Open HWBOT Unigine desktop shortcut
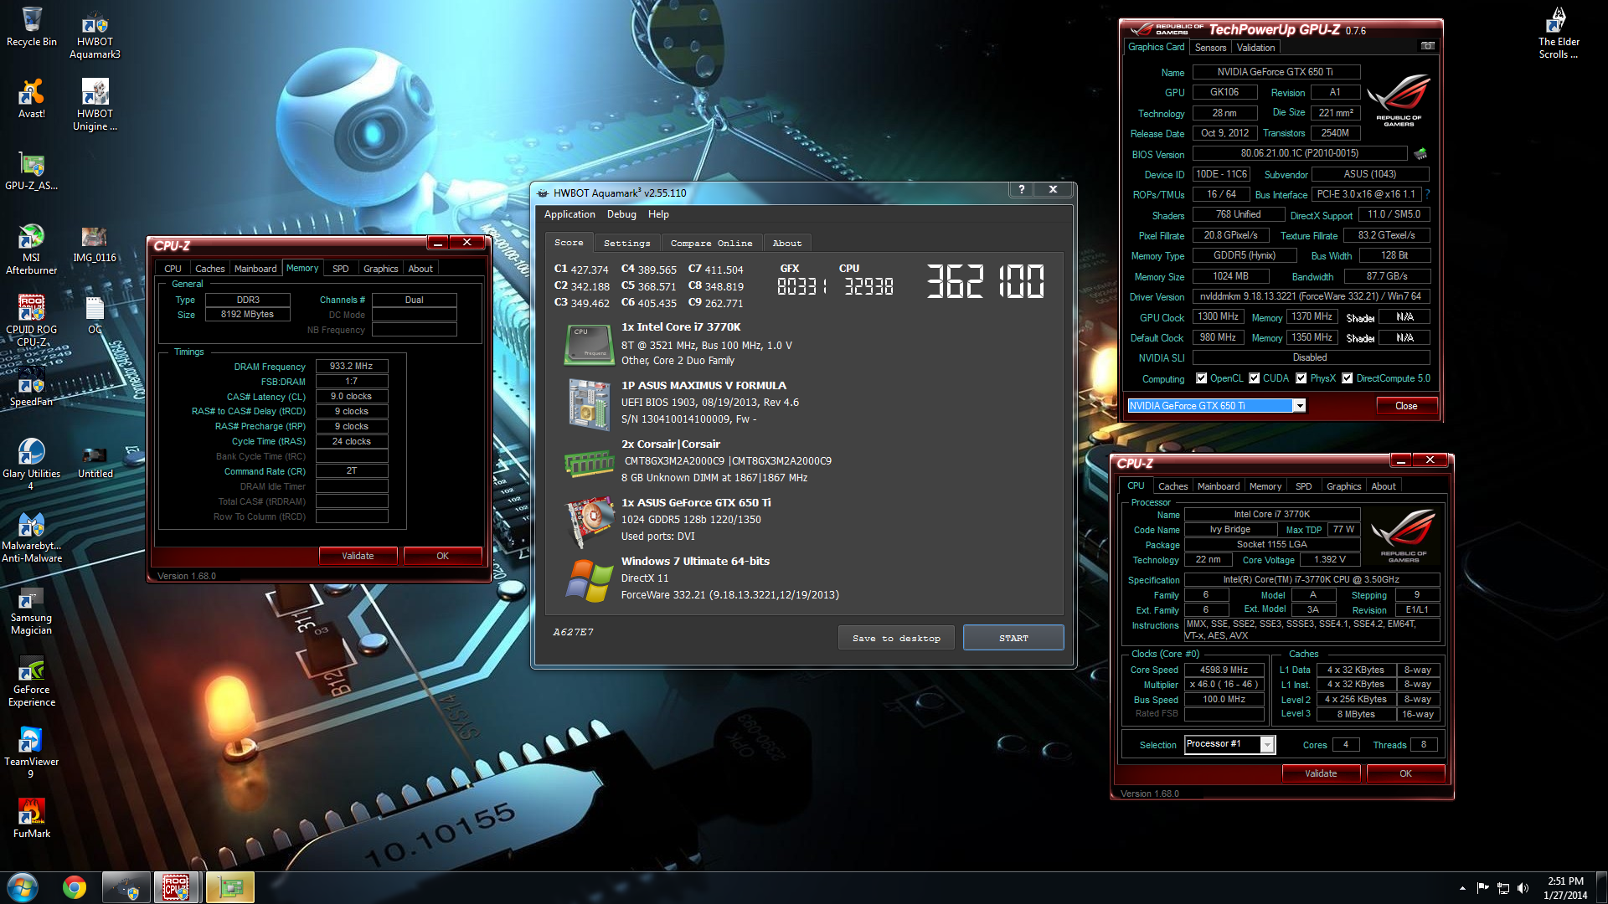 (x=95, y=105)
